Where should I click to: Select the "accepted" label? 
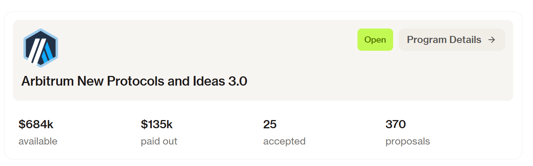pos(284,141)
